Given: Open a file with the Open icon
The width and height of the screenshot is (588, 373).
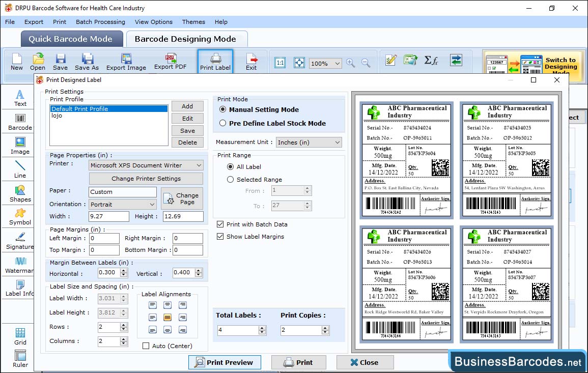Looking at the screenshot, I should (38, 62).
